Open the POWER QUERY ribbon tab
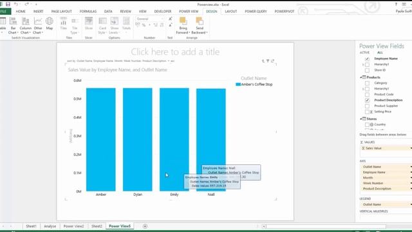 256,12
